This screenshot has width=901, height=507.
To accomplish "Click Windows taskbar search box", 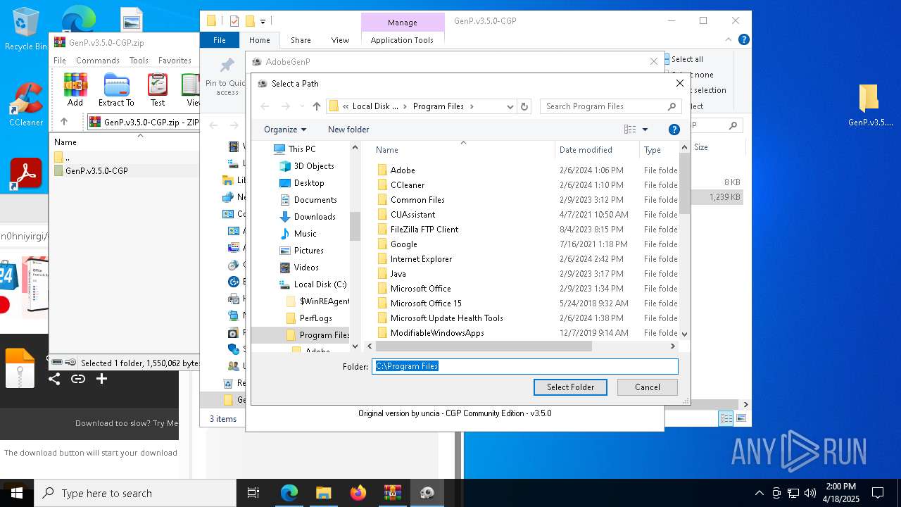I will pyautogui.click(x=135, y=493).
